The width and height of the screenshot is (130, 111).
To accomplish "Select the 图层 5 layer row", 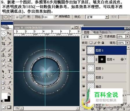I will coord(104,50).
